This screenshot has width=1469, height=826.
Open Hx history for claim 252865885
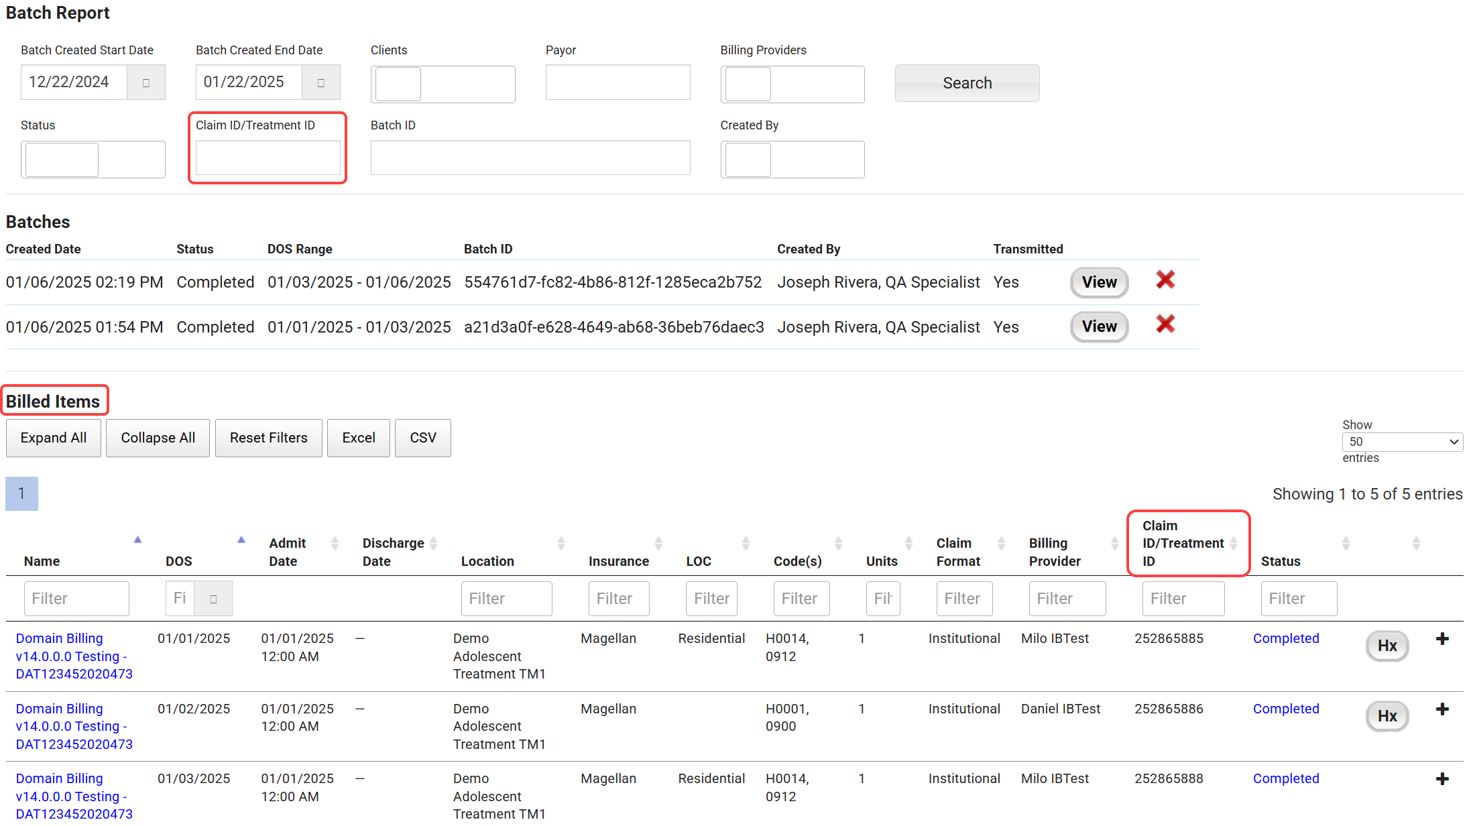(1387, 646)
